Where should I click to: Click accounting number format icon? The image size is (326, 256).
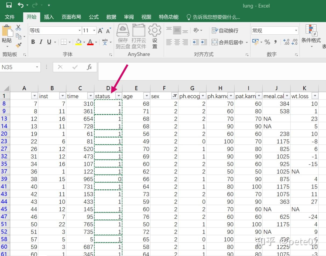click(x=255, y=42)
